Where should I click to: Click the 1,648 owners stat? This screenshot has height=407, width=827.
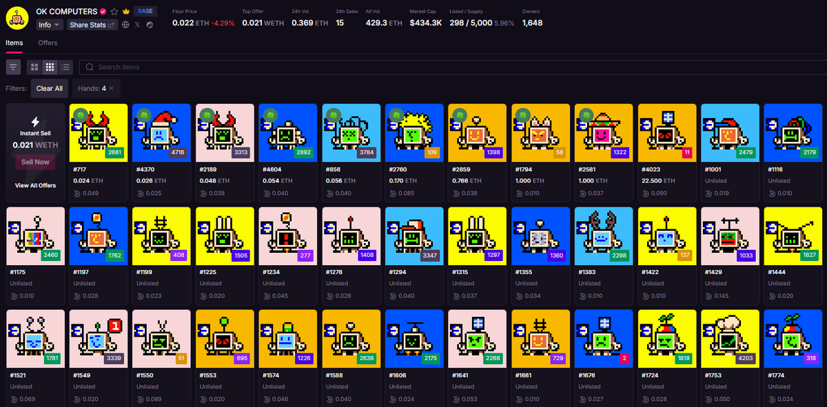click(x=532, y=23)
